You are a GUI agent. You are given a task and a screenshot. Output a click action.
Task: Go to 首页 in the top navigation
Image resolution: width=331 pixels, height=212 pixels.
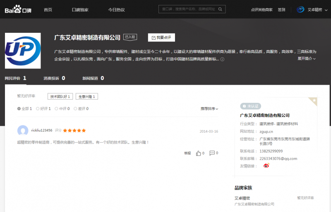pyautogui.click(x=48, y=10)
